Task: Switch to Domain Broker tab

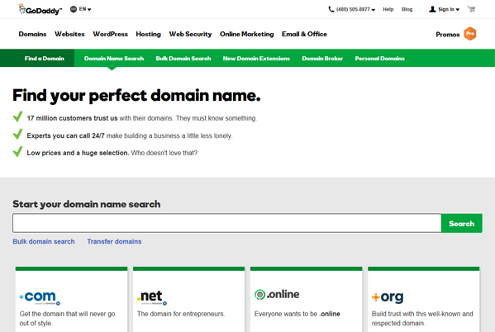Action: click(322, 59)
